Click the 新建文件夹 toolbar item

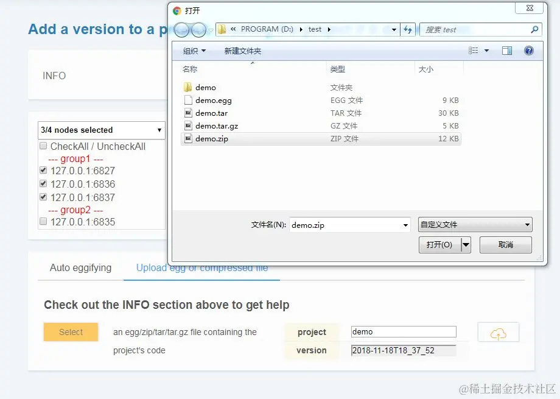click(x=242, y=51)
